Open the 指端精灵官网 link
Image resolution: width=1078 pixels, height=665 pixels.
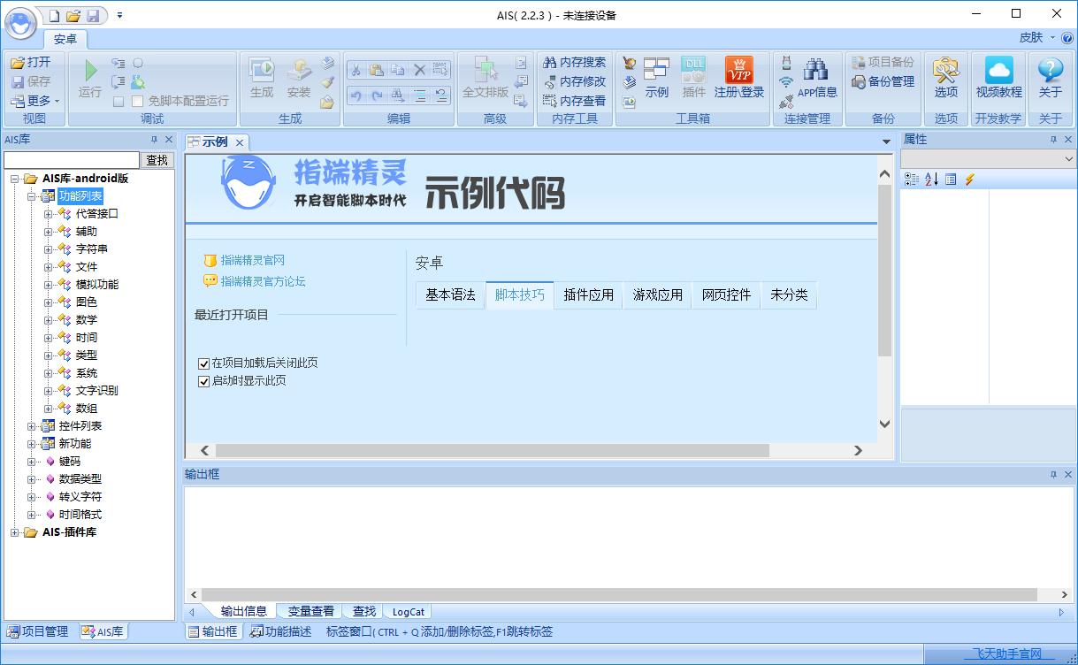[x=252, y=260]
